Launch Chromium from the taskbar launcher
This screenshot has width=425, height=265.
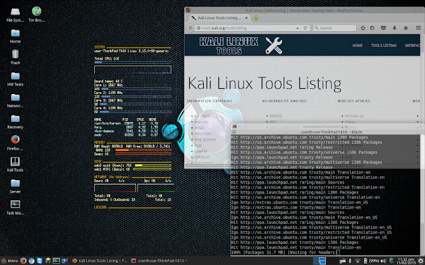[x=31, y=260]
